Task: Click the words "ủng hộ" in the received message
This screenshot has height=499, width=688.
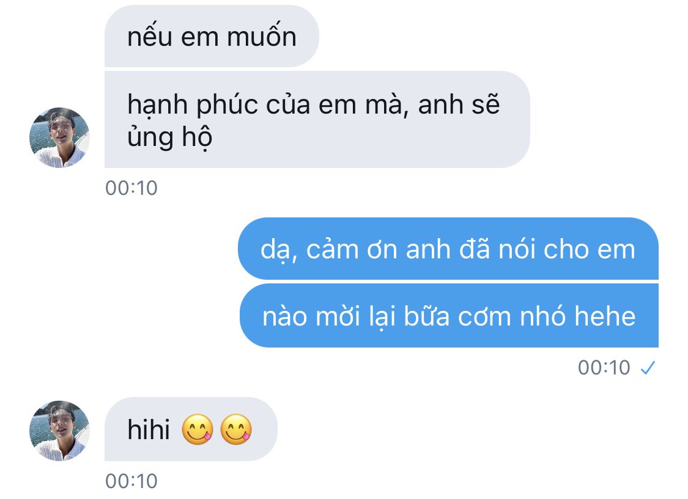Action: point(170,138)
